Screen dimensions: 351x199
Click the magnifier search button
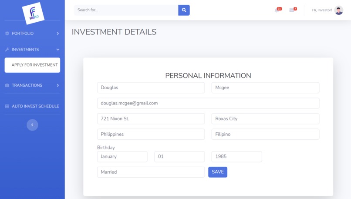pyautogui.click(x=184, y=10)
